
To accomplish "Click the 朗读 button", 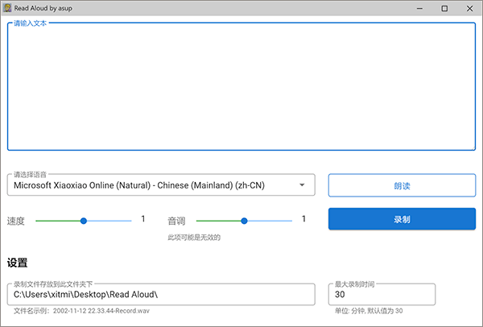I will 402,185.
